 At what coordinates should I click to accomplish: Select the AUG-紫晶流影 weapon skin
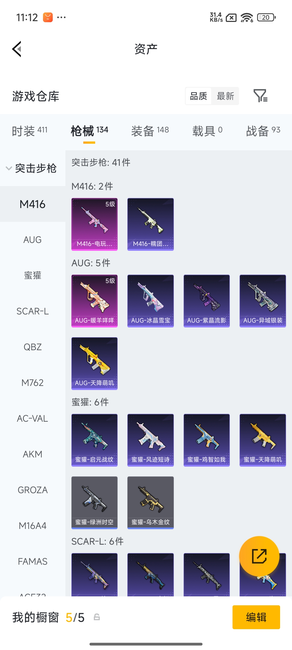click(x=207, y=301)
